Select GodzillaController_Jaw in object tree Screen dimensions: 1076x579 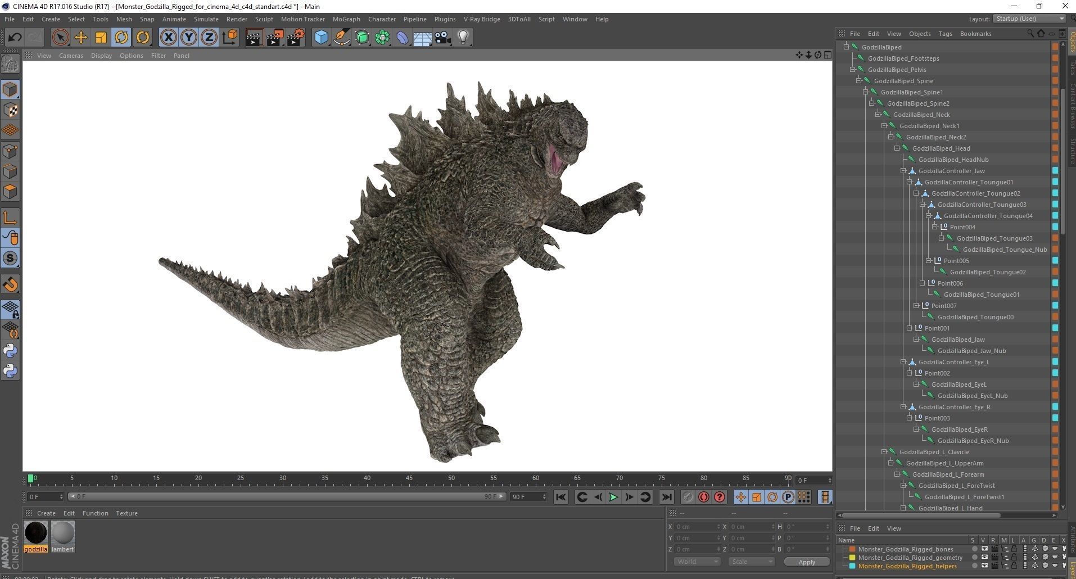pyautogui.click(x=951, y=171)
